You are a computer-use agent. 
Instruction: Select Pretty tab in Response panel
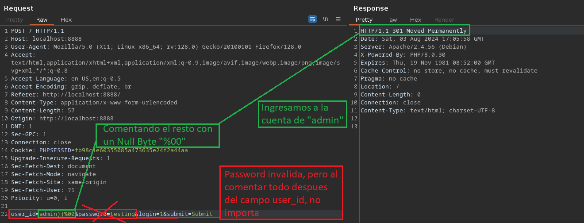click(364, 20)
